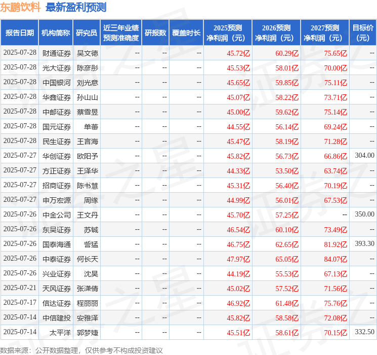Select the 目标价 column header
The image size is (377, 355).
coord(363,33)
